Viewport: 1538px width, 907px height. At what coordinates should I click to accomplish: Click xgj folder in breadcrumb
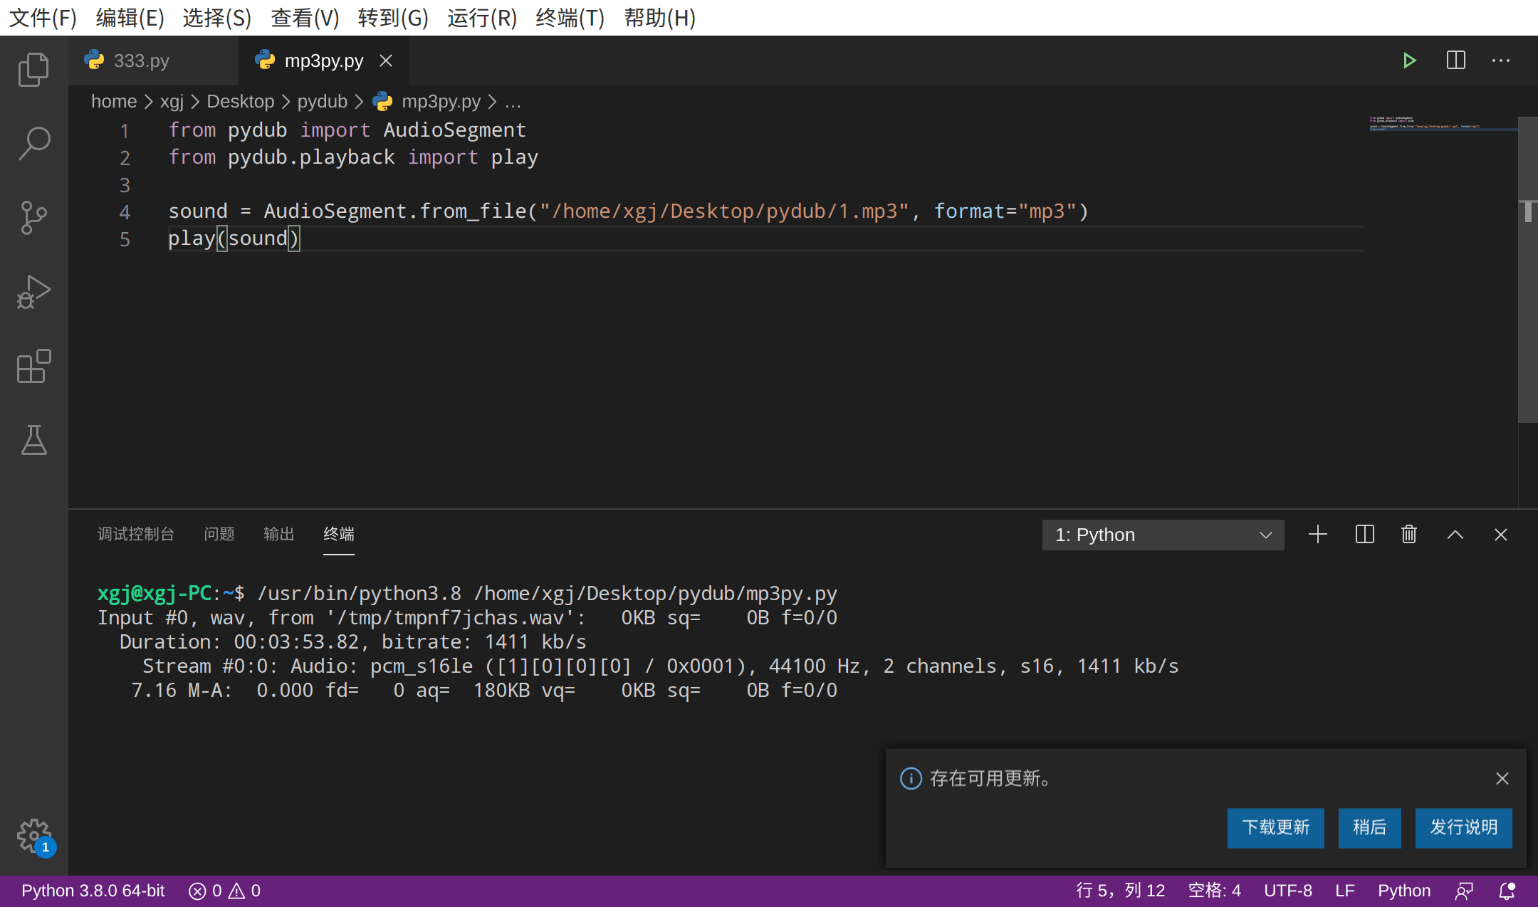(172, 101)
